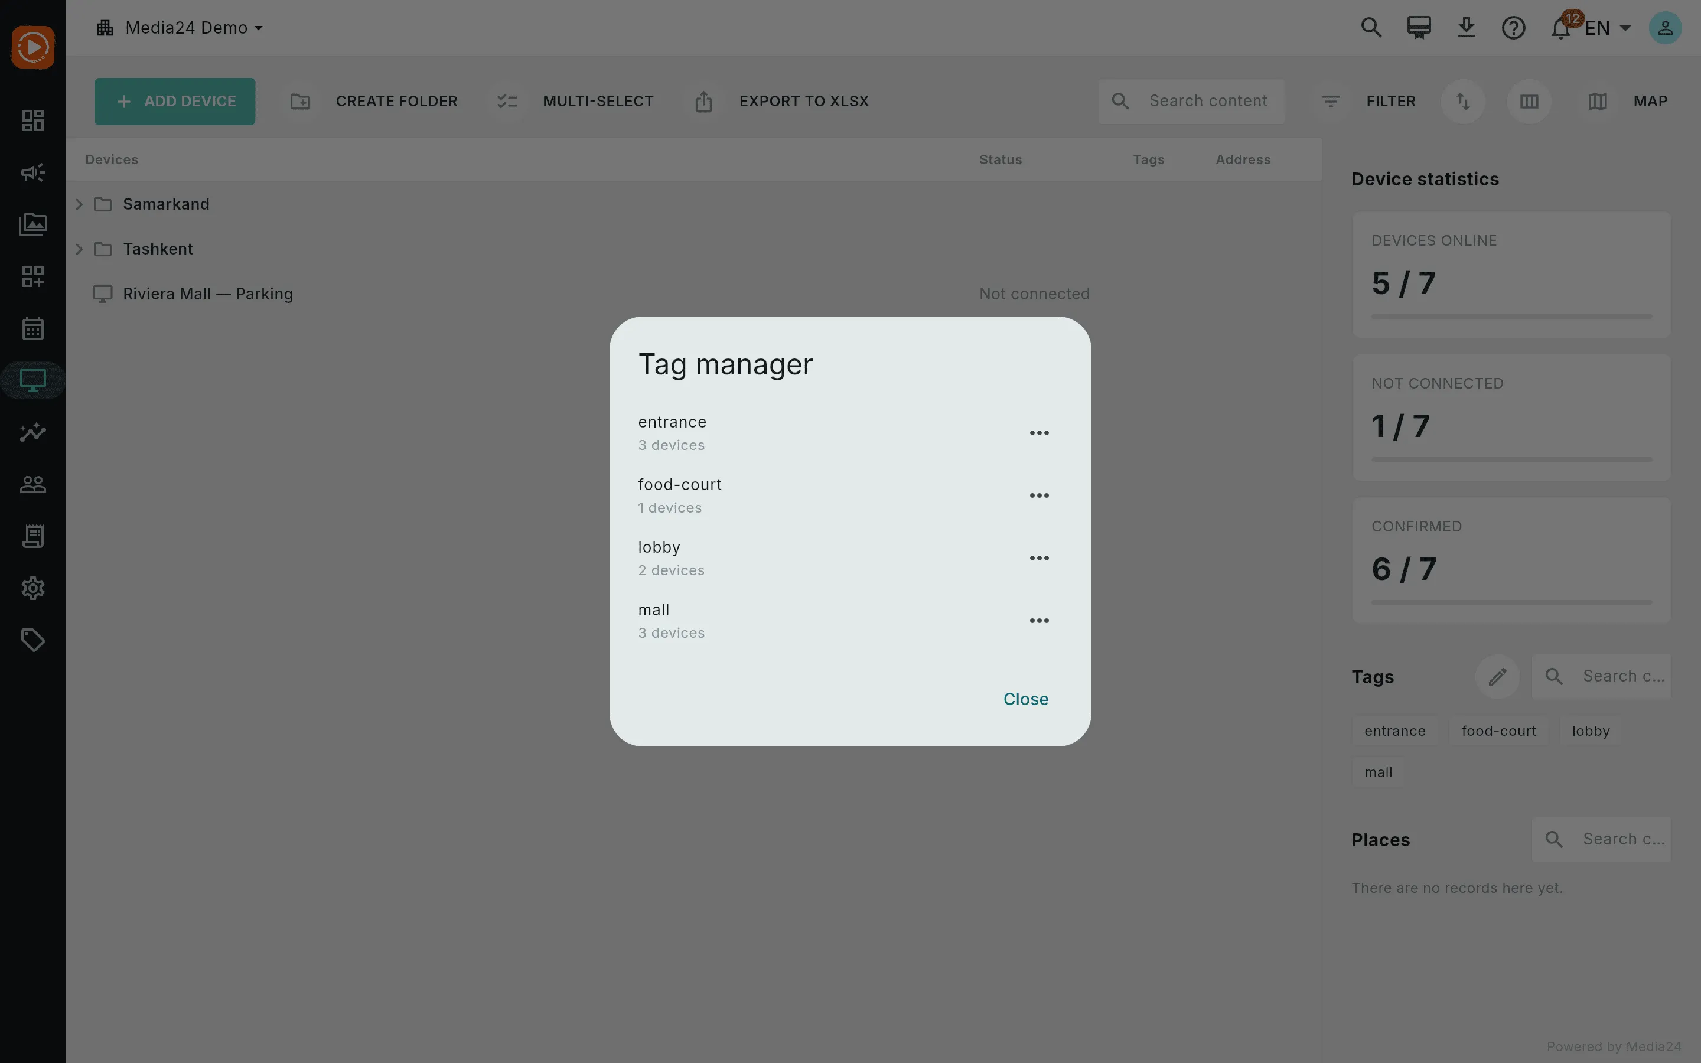
Task: Expand the Samarkand folder
Action: click(79, 204)
